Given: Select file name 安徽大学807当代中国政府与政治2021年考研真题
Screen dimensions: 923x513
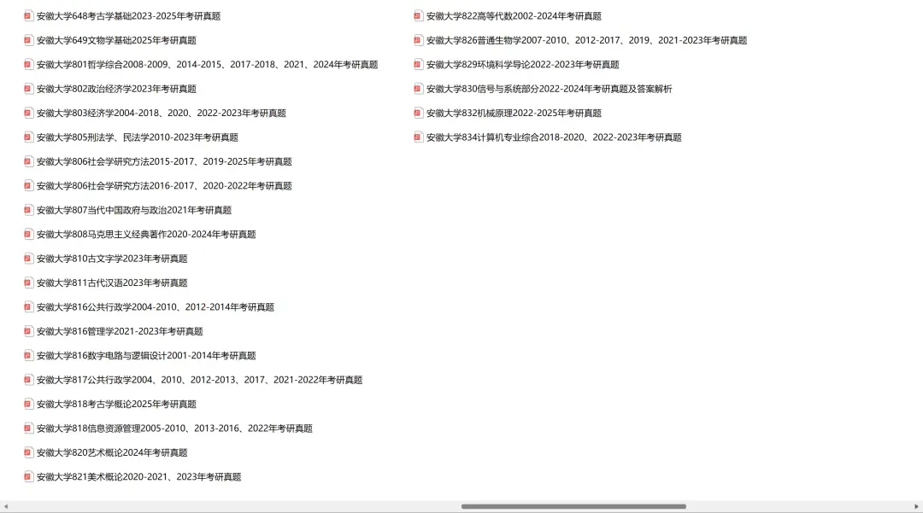Looking at the screenshot, I should [134, 210].
